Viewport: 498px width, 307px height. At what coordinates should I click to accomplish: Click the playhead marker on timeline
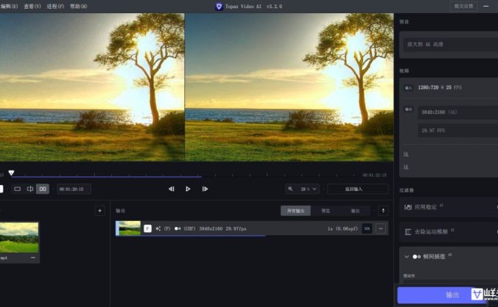[x=12, y=173]
